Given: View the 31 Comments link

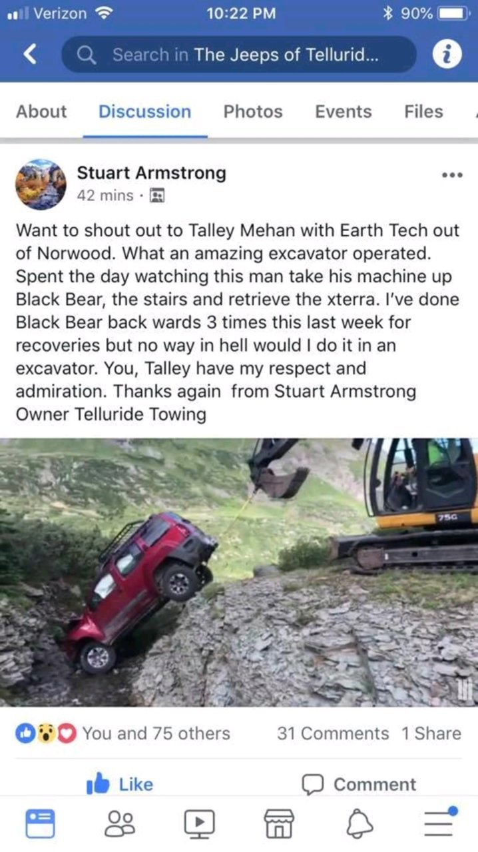Looking at the screenshot, I should 333,733.
